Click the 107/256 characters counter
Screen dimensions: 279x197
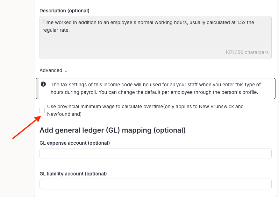tap(247, 52)
